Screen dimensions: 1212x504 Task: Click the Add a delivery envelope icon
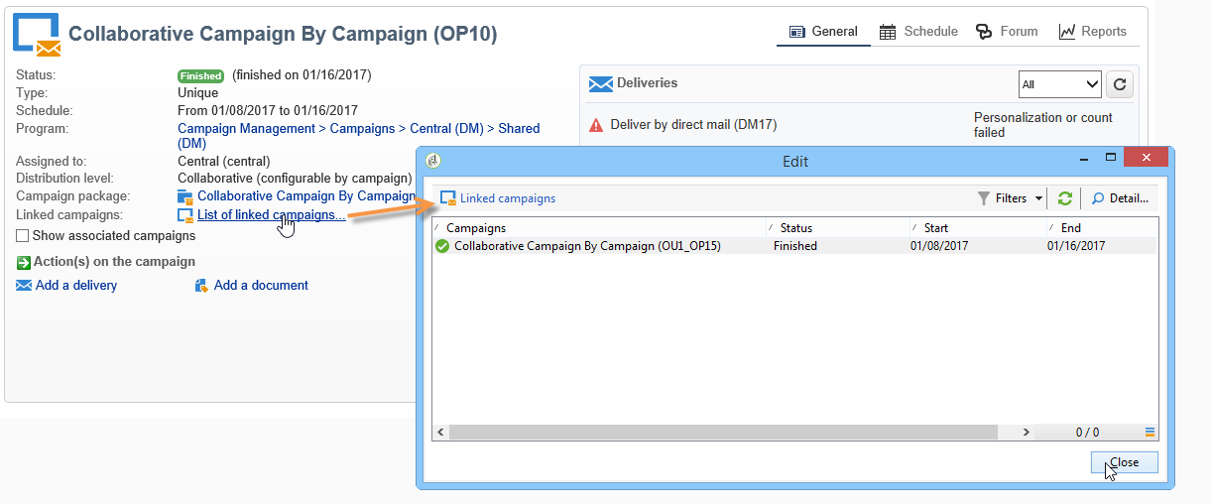coord(24,286)
